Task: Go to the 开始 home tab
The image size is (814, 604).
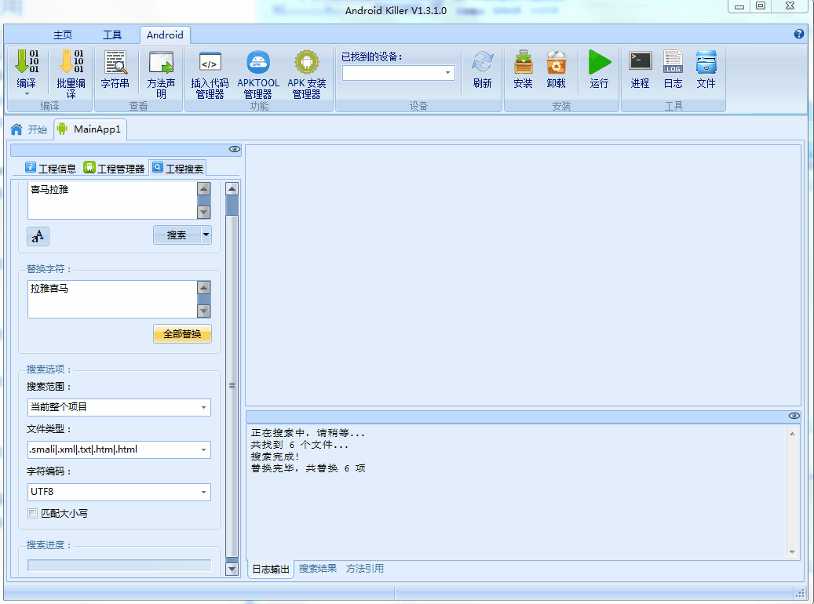Action: (x=30, y=129)
